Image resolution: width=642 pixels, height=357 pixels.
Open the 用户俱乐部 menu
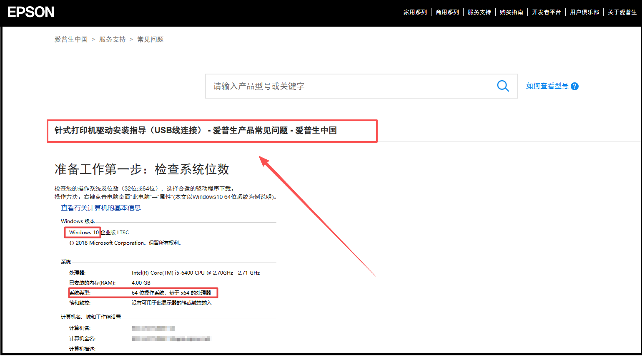click(x=584, y=12)
